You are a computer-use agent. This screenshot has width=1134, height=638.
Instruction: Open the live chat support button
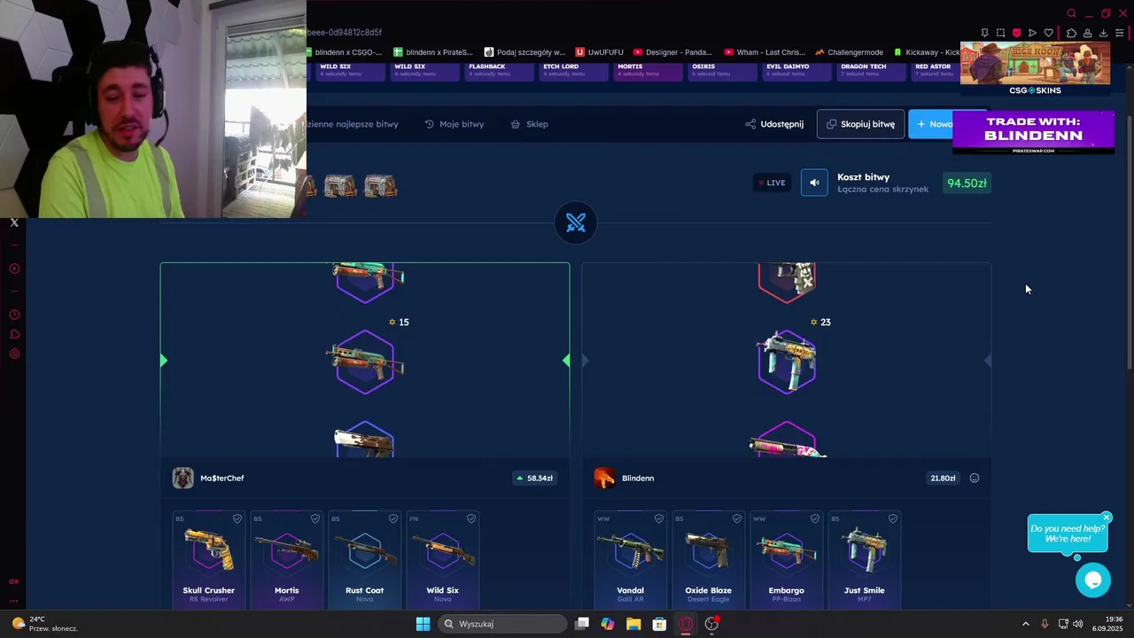point(1093,580)
